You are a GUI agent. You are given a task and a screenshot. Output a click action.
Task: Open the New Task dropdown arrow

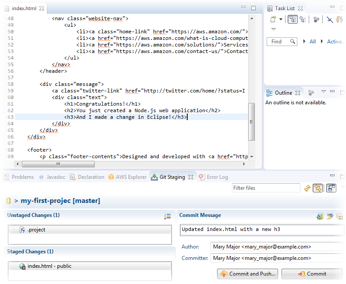[x=281, y=19]
